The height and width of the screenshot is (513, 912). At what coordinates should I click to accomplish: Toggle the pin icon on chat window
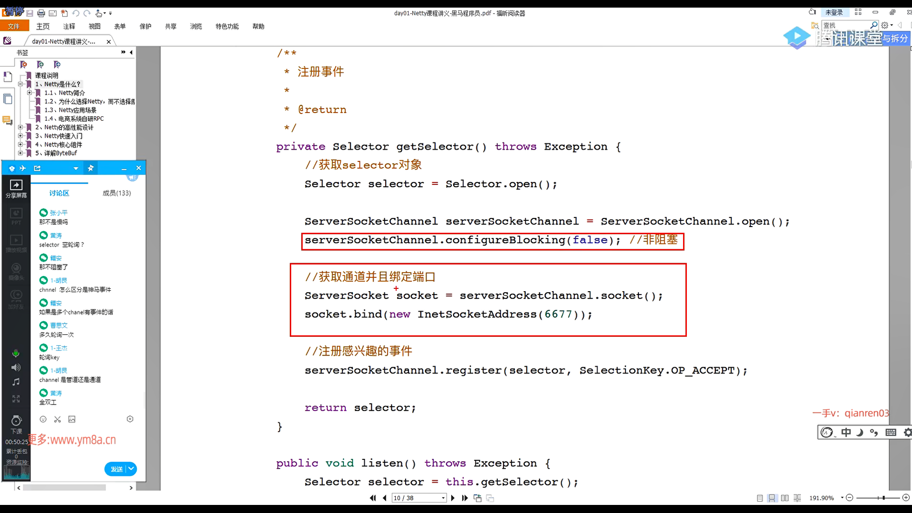[x=91, y=168]
